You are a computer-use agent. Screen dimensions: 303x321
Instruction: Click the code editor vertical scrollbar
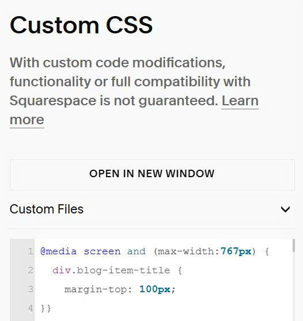click(294, 245)
